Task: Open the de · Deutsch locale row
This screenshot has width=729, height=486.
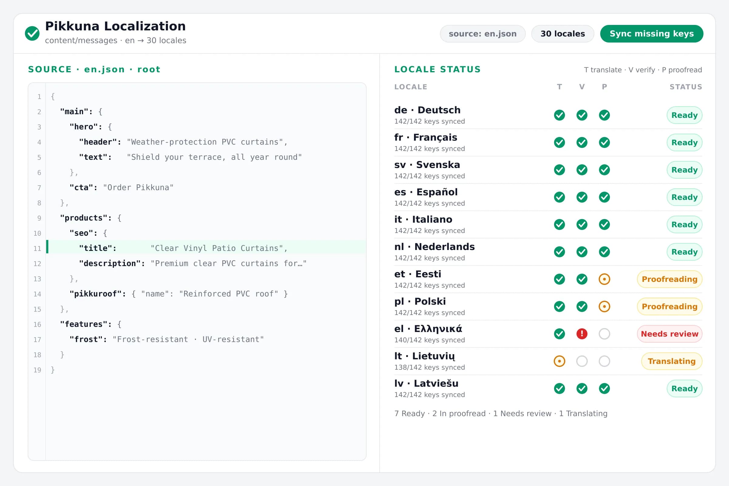Action: tap(548, 115)
